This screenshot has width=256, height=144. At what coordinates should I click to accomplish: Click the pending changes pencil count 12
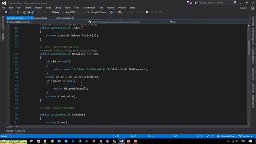click(210, 136)
